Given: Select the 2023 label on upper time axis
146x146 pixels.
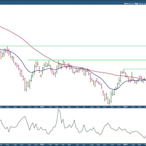Looking at the screenshot, I should click(x=42, y=107).
